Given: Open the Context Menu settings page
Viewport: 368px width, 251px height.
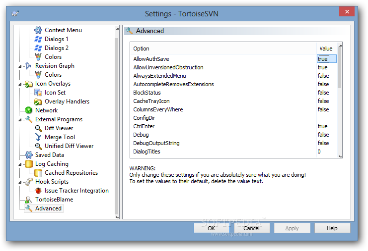Looking at the screenshot, I should click(x=63, y=30).
